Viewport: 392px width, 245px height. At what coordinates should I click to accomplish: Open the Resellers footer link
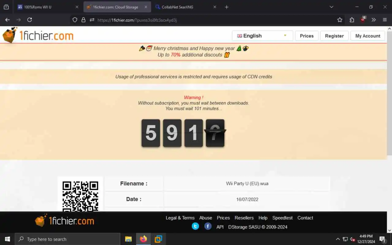pos(244,218)
